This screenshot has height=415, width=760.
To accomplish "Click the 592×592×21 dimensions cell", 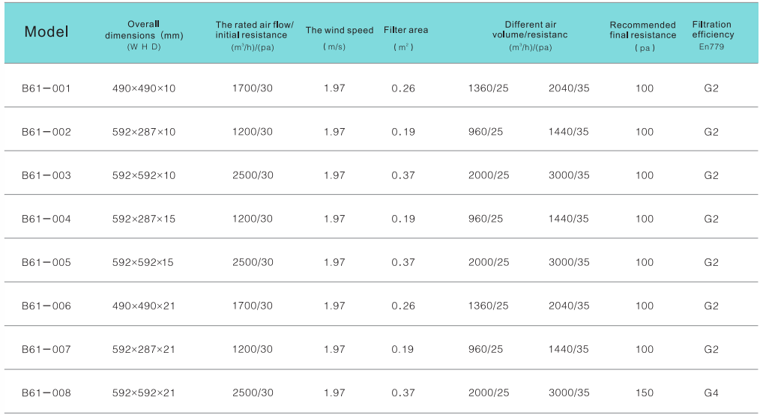I will (144, 393).
